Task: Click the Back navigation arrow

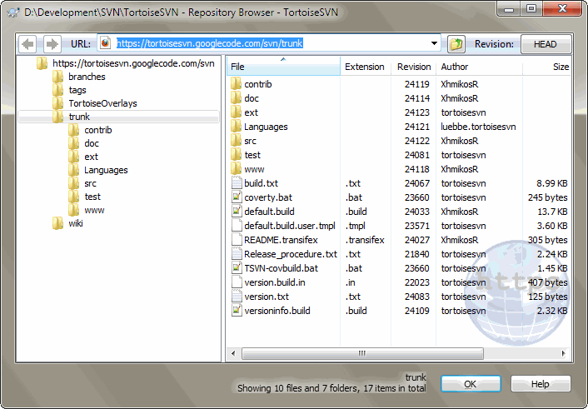Action: click(x=27, y=44)
